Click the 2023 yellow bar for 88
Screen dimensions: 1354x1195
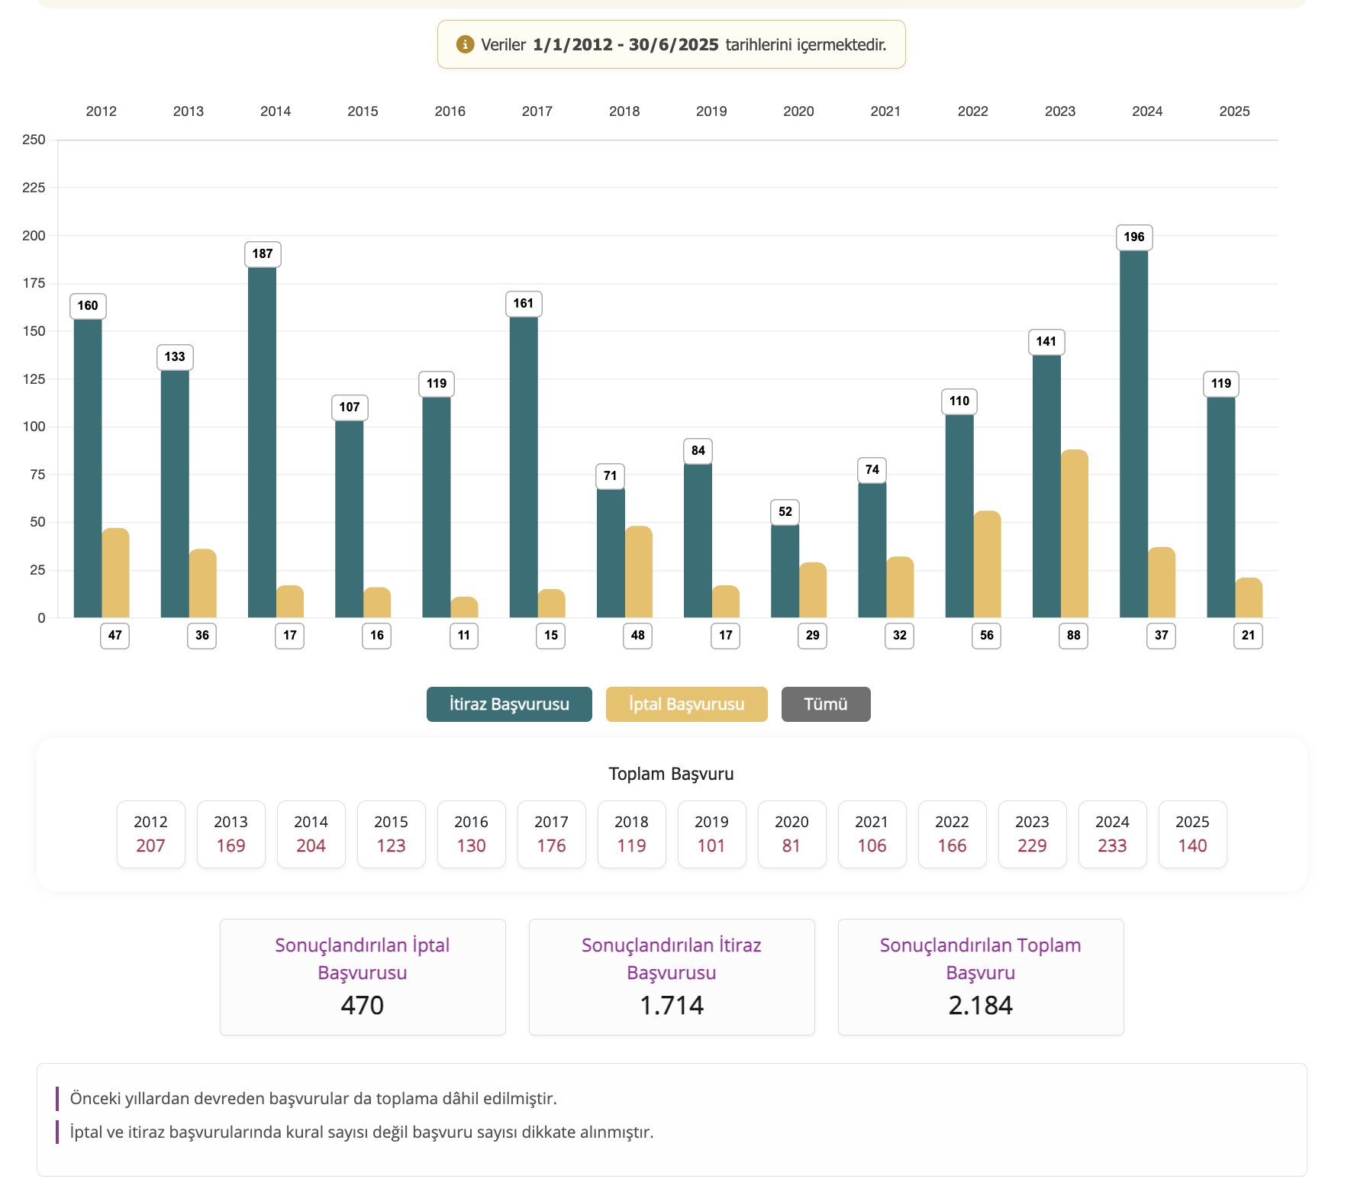click(1074, 534)
